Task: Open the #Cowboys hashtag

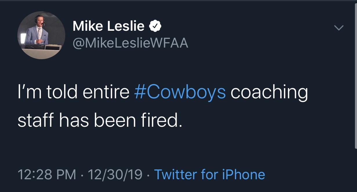Action: 180,92
